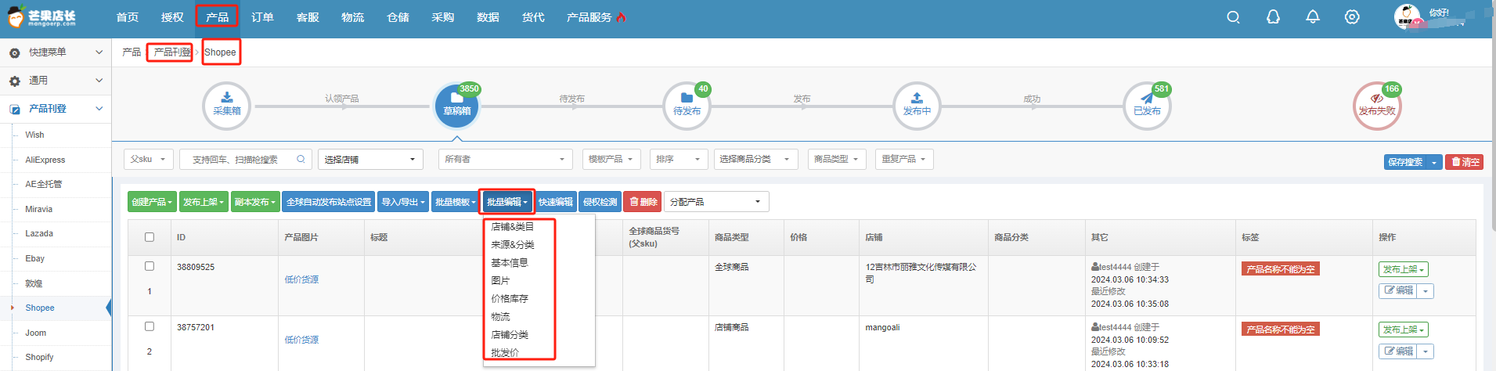Screen dimensions: 1496x371
Task: Open the 所有者 owner dropdown
Action: coord(506,159)
